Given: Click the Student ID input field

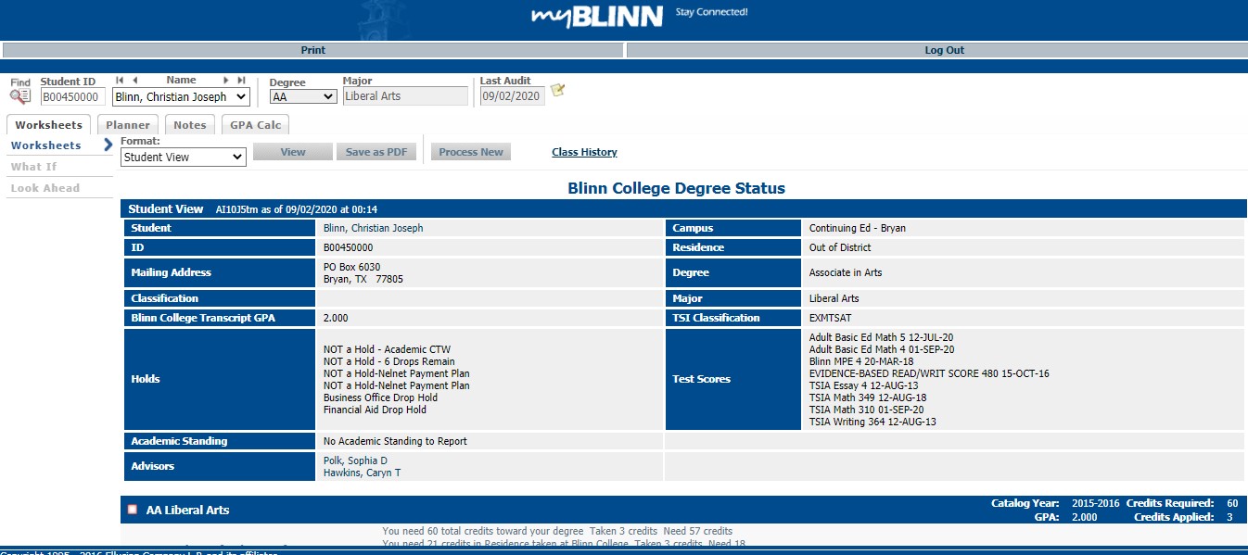Looking at the screenshot, I should (x=71, y=96).
